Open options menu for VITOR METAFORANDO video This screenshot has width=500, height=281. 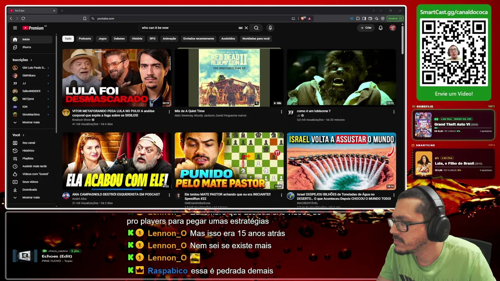pyautogui.click(x=169, y=112)
